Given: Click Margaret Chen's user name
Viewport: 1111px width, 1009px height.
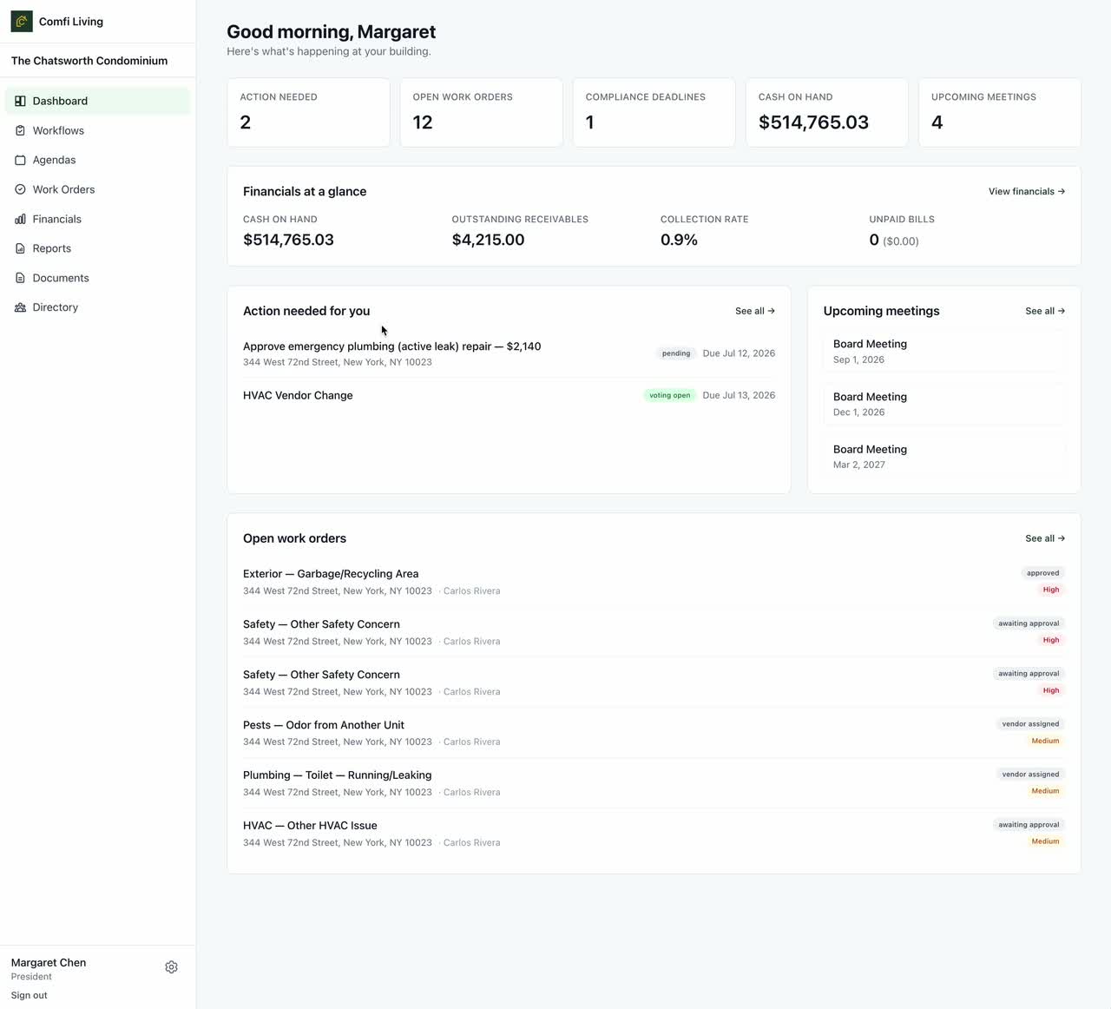Looking at the screenshot, I should (49, 962).
